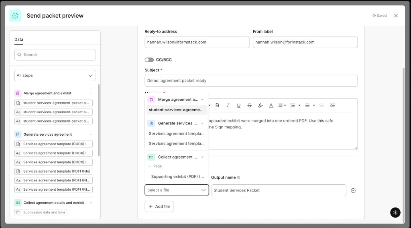Select Supporting exhibit (PDF) option
The width and height of the screenshot is (411, 228).
point(177,177)
